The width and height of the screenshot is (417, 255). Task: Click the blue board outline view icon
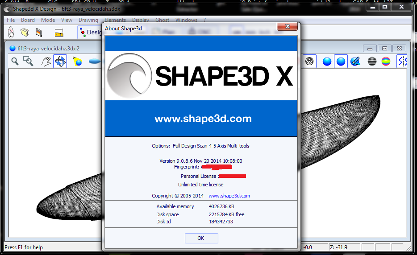94,62
